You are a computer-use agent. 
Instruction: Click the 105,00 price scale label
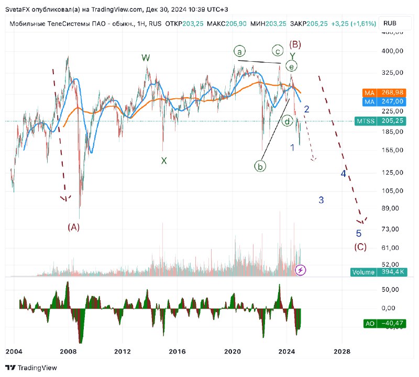pos(392,191)
